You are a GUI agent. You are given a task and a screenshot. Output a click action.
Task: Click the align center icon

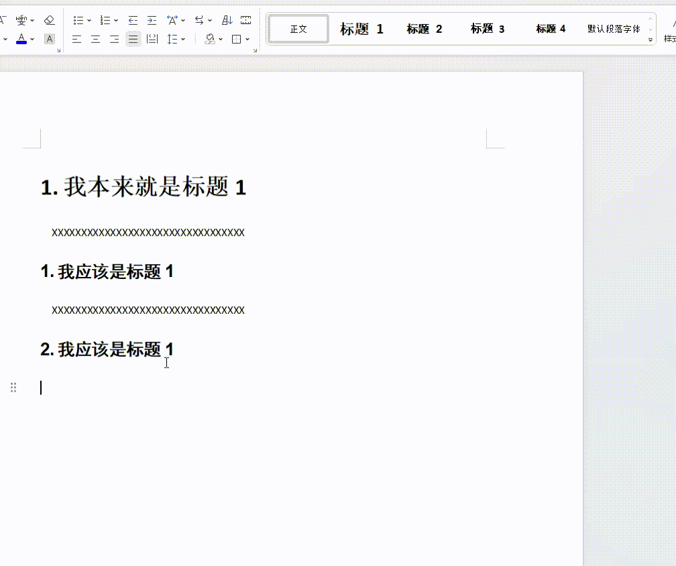[95, 38]
